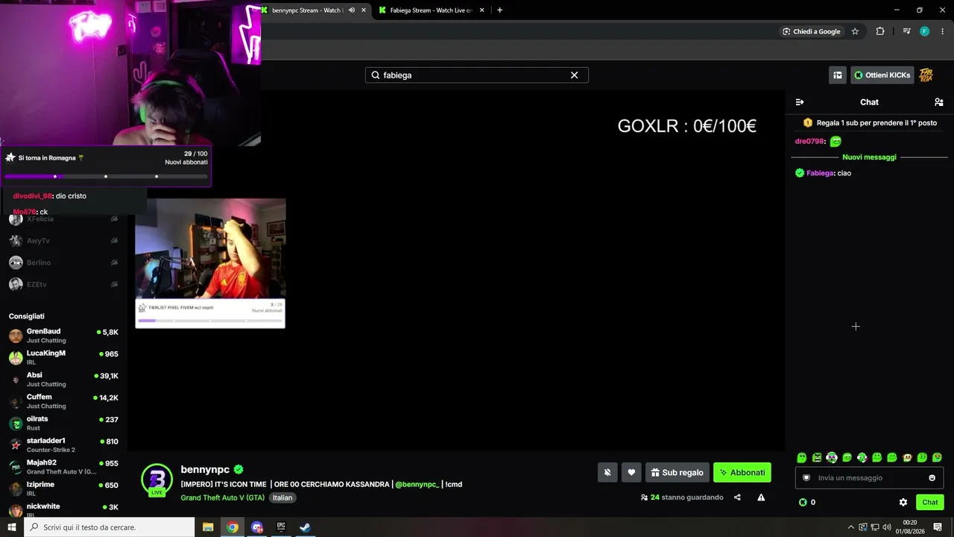Click the Sub regalo gift button

click(677, 472)
